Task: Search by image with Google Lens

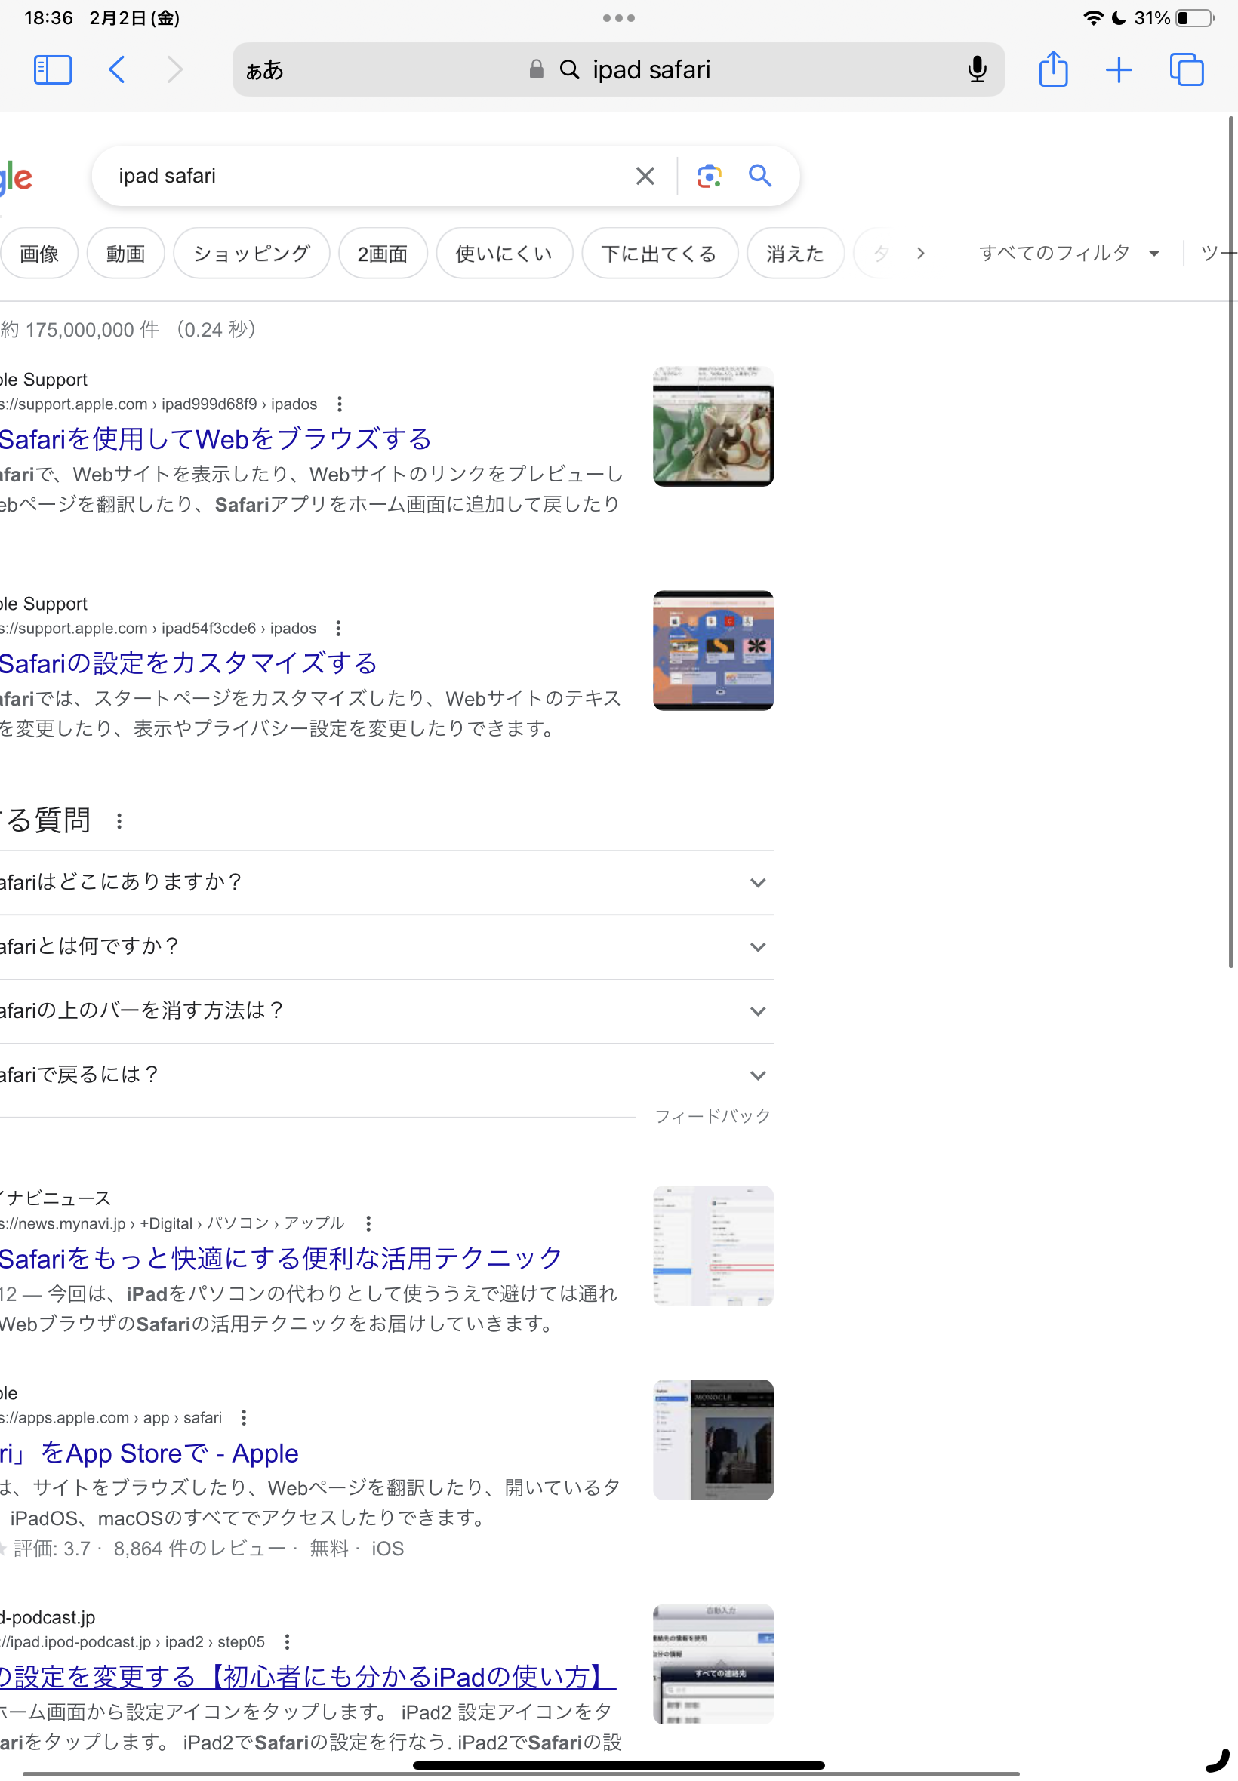Action: [x=709, y=176]
